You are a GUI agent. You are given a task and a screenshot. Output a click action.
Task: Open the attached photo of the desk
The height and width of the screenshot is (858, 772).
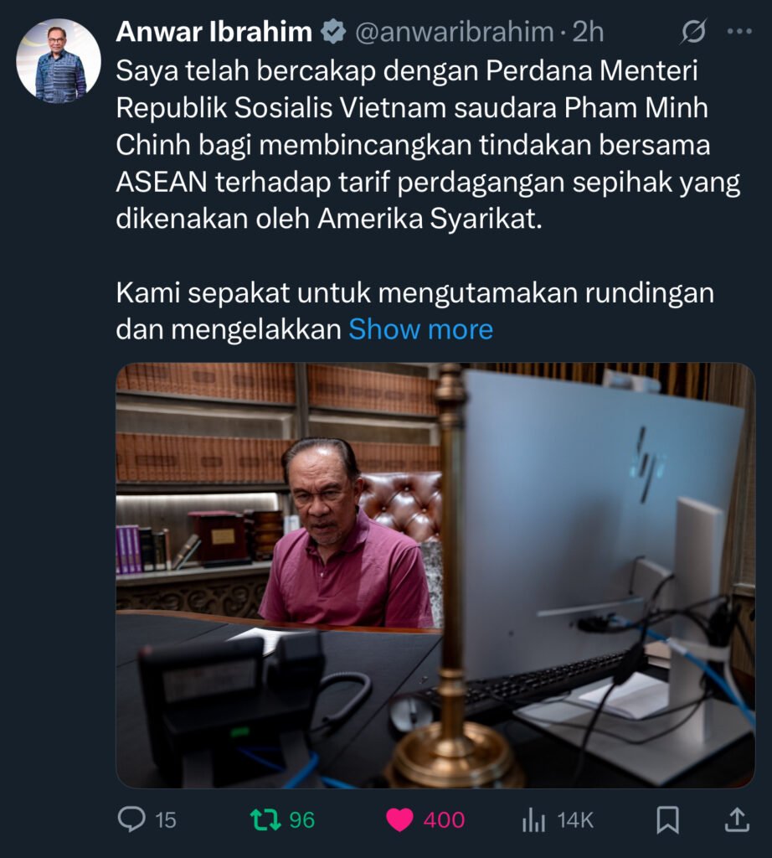click(435, 575)
